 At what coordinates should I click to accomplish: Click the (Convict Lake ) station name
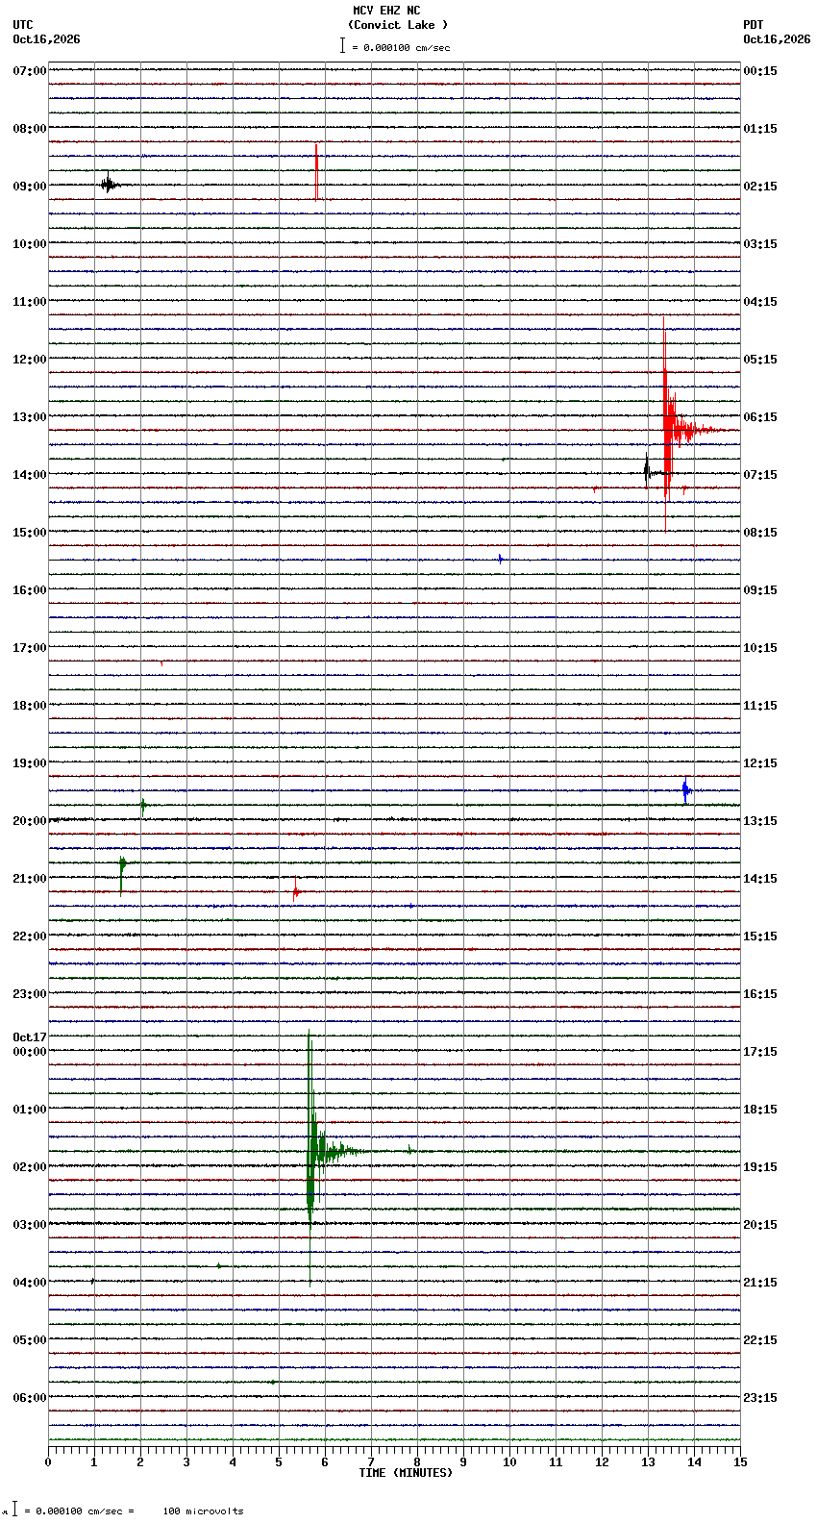coord(398,25)
